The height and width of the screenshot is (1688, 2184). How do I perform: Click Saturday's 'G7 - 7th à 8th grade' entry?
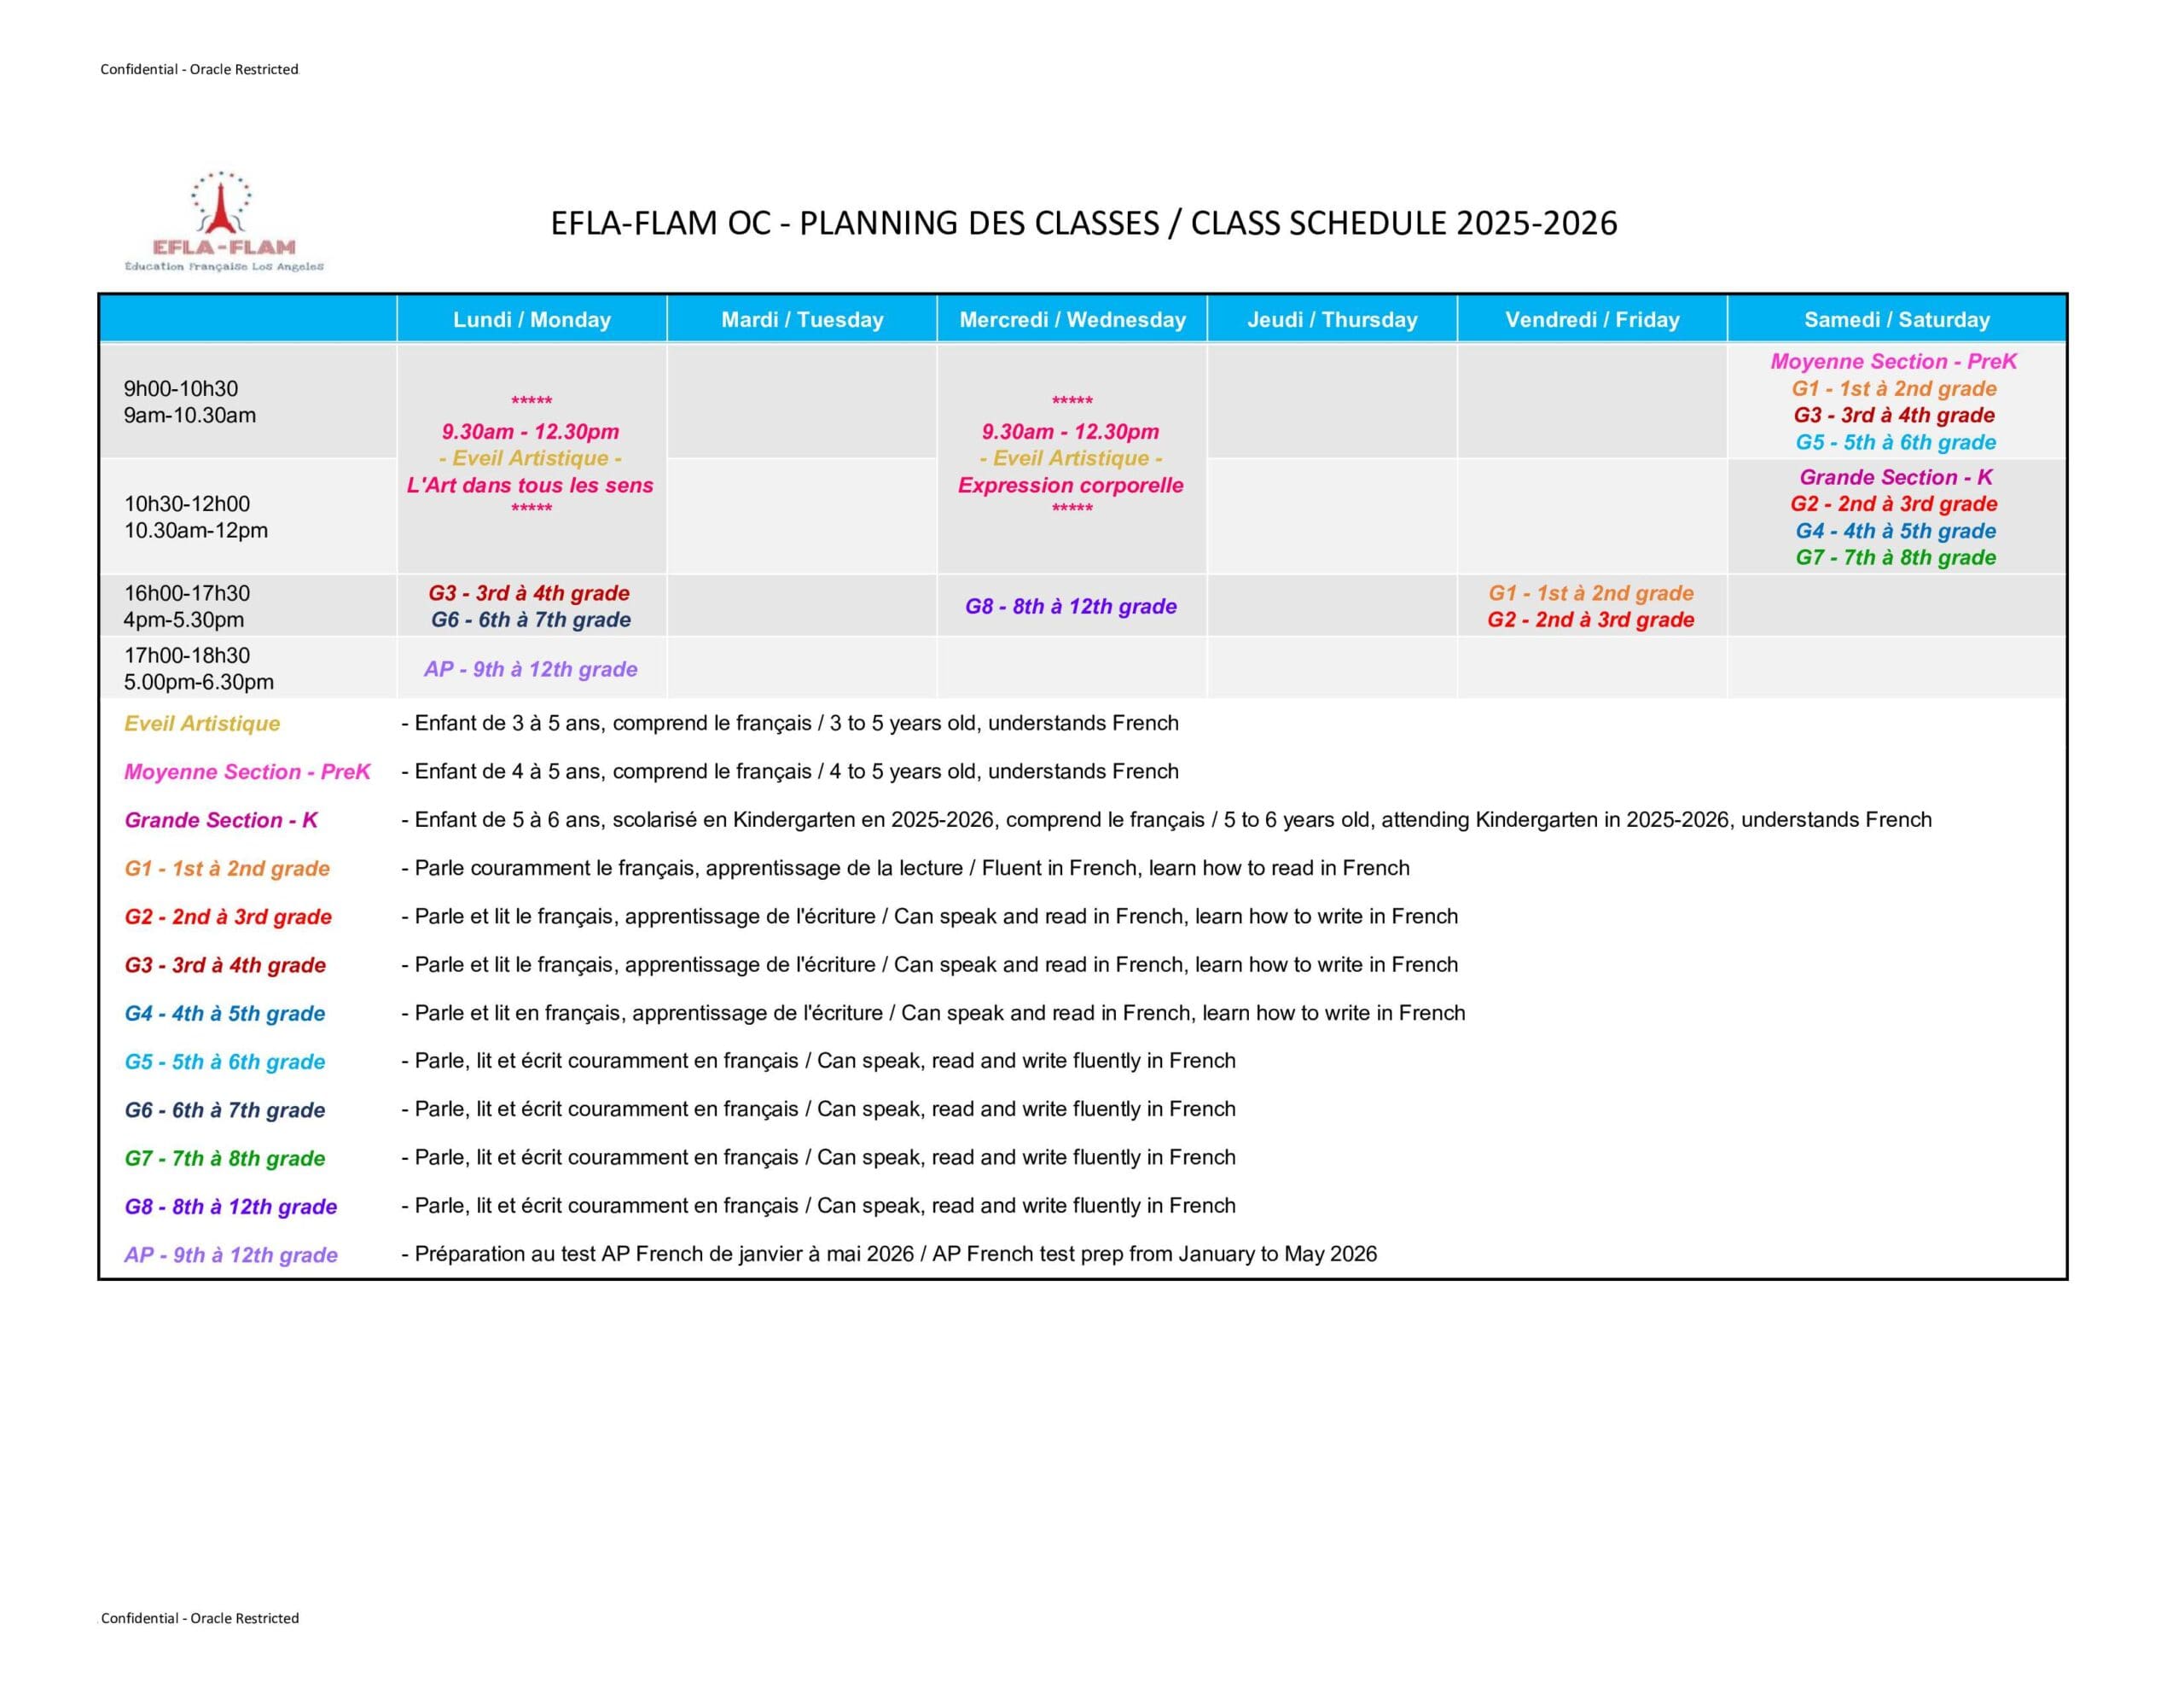(x=1896, y=557)
